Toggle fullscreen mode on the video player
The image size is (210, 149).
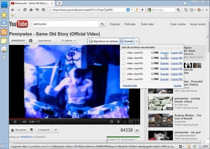(137, 122)
